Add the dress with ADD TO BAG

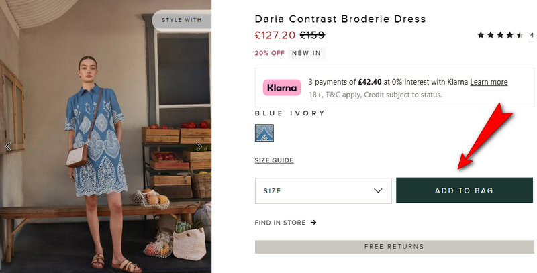click(x=465, y=190)
